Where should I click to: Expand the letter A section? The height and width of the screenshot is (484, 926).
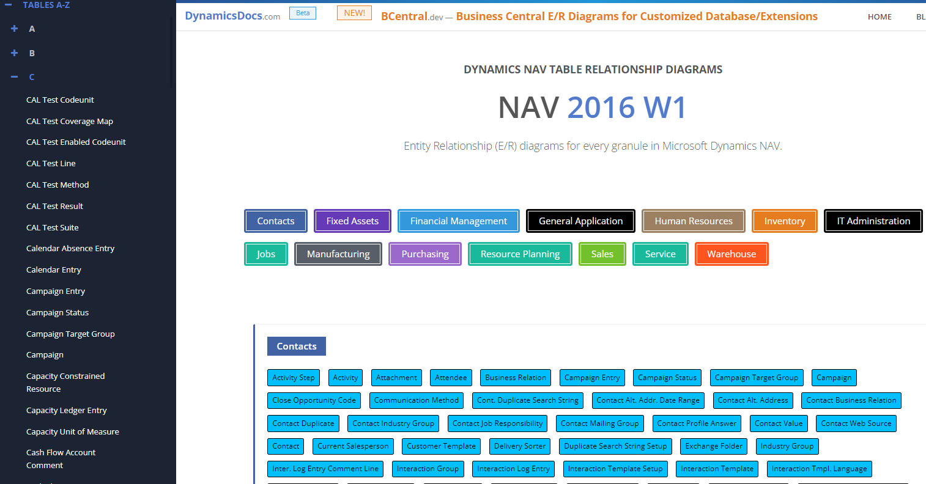tap(13, 28)
